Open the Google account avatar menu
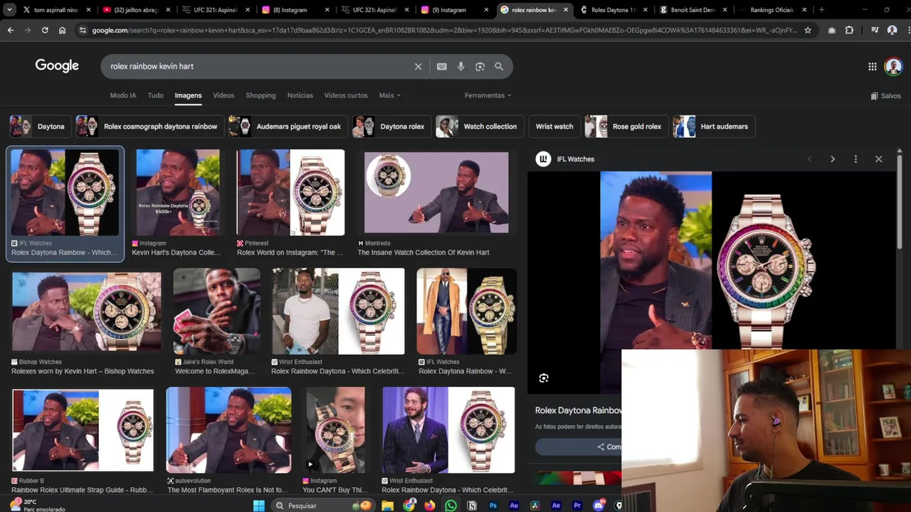This screenshot has width=911, height=512. point(893,66)
